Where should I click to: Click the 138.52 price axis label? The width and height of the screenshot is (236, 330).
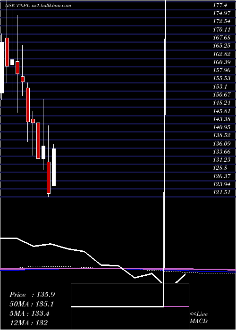pyautogui.click(x=222, y=135)
